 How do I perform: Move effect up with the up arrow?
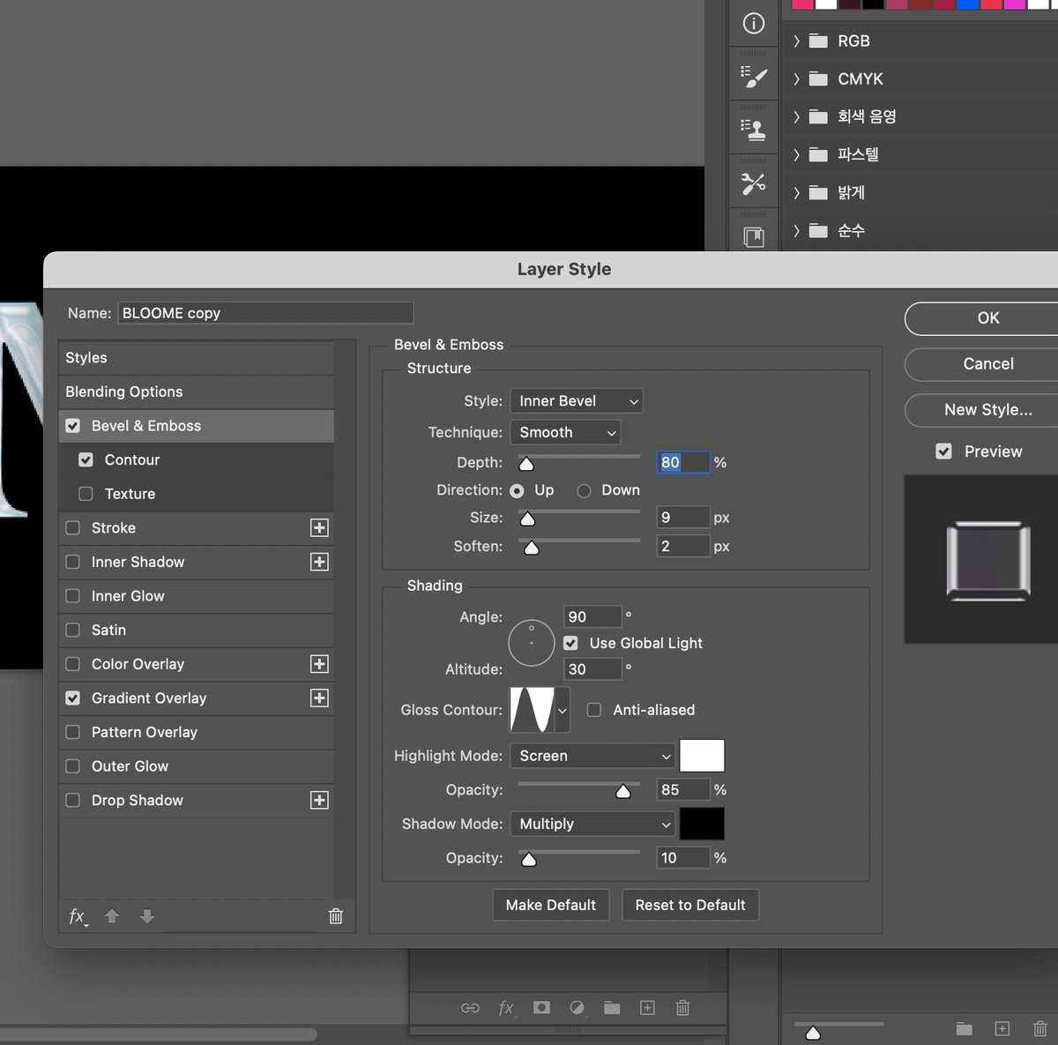[112, 916]
